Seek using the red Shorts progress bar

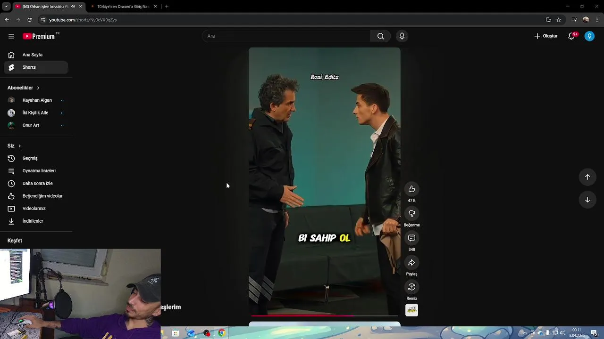coord(325,315)
